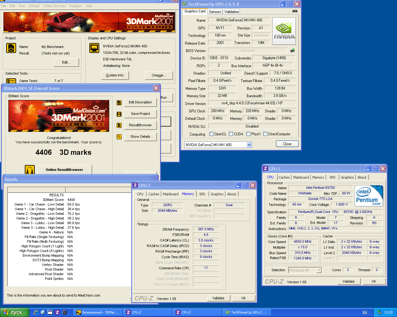Click Validate in the right CPU-Z window

[x=349, y=281]
